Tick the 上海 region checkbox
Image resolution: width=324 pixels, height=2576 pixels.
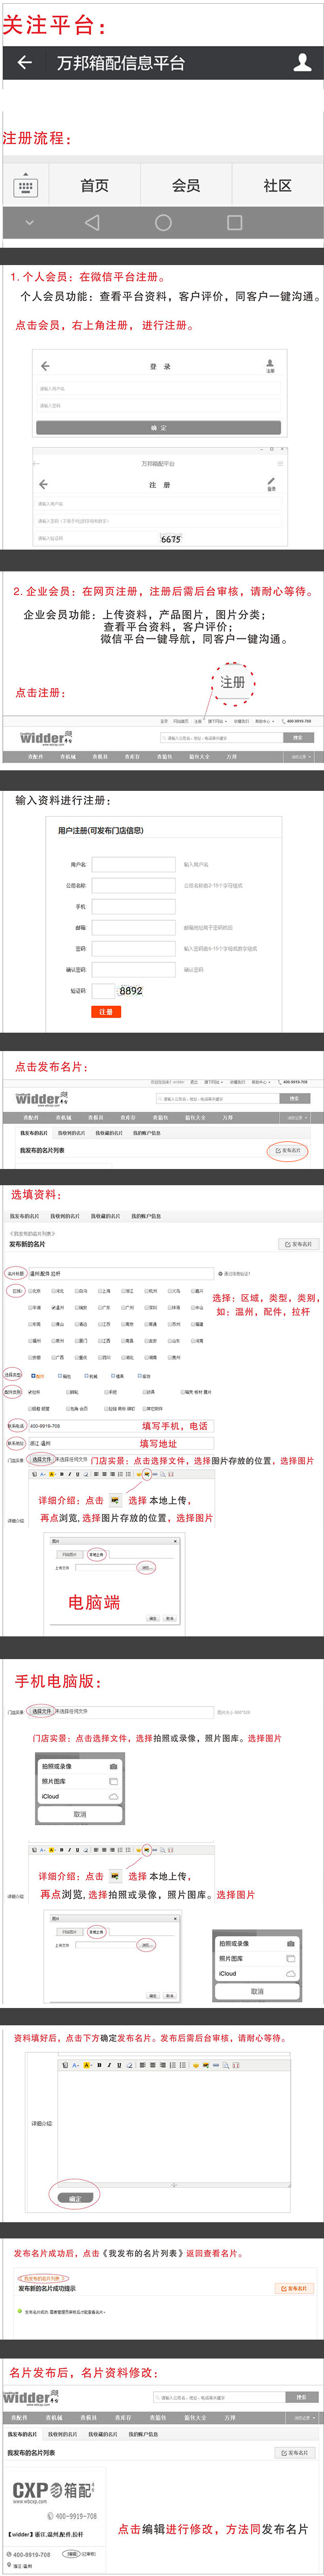coord(100,1291)
